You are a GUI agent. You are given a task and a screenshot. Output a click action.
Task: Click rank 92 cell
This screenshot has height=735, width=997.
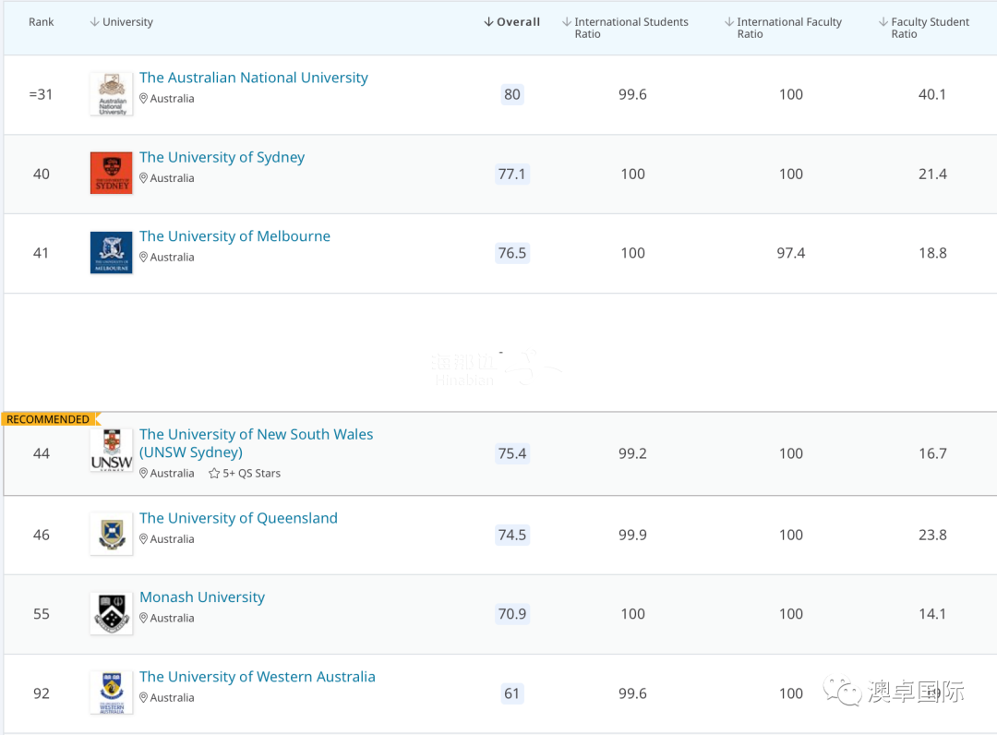(42, 693)
